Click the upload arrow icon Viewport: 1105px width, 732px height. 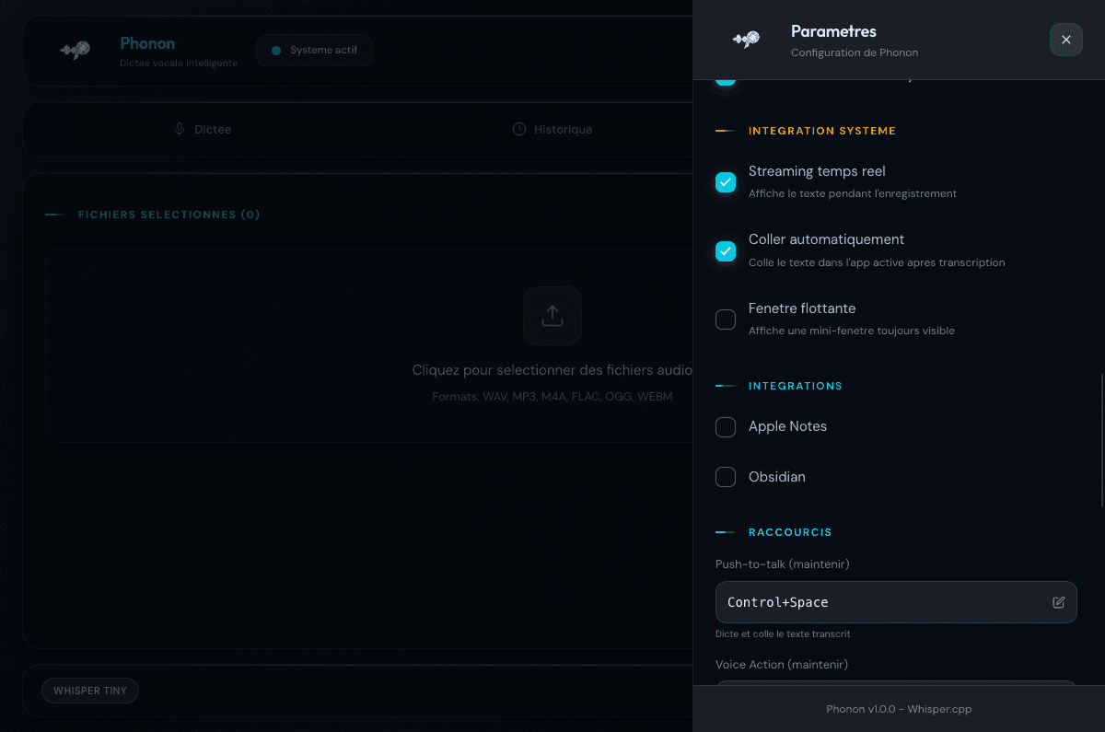tap(552, 316)
